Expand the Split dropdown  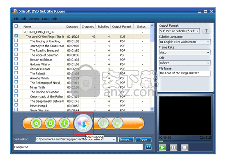point(185,63)
